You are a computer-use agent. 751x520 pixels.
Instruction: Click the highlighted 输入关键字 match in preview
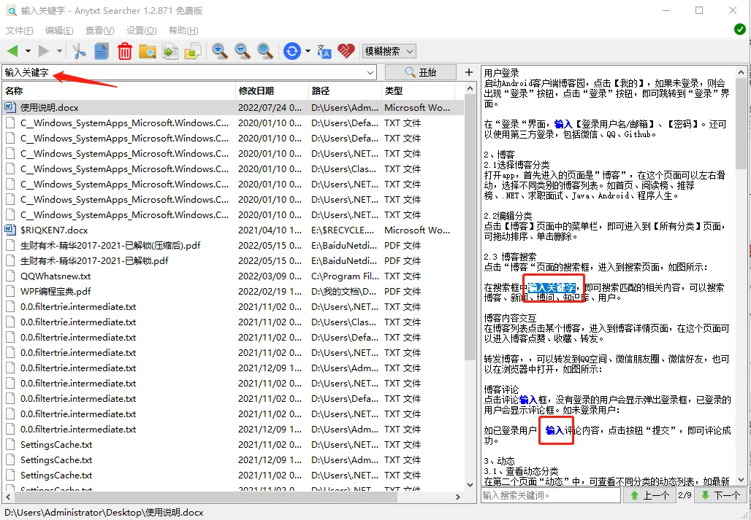(552, 287)
